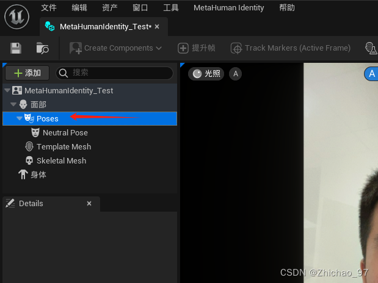Click the Details panel pencil icon
Viewport: 378px width, 283px height.
(10, 204)
